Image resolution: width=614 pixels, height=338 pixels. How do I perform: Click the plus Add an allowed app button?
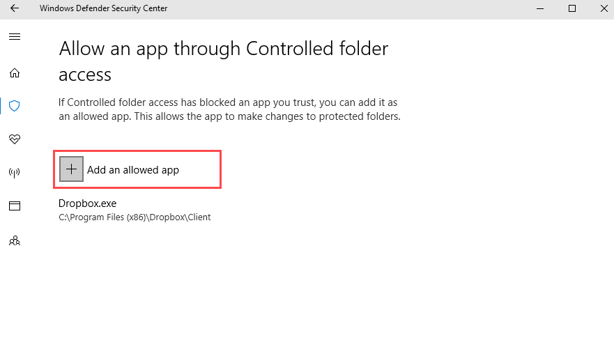click(x=71, y=169)
